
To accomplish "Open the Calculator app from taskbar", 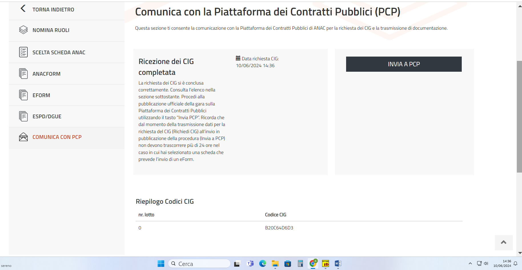I will 300,264.
